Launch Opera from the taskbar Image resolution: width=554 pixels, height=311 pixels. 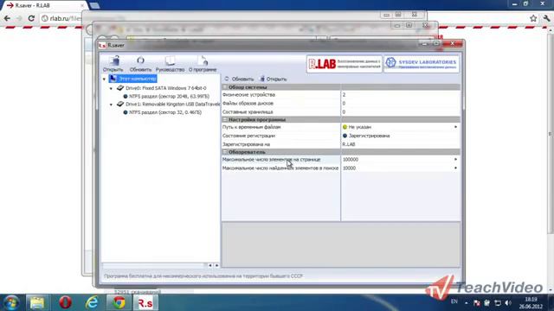(x=65, y=303)
